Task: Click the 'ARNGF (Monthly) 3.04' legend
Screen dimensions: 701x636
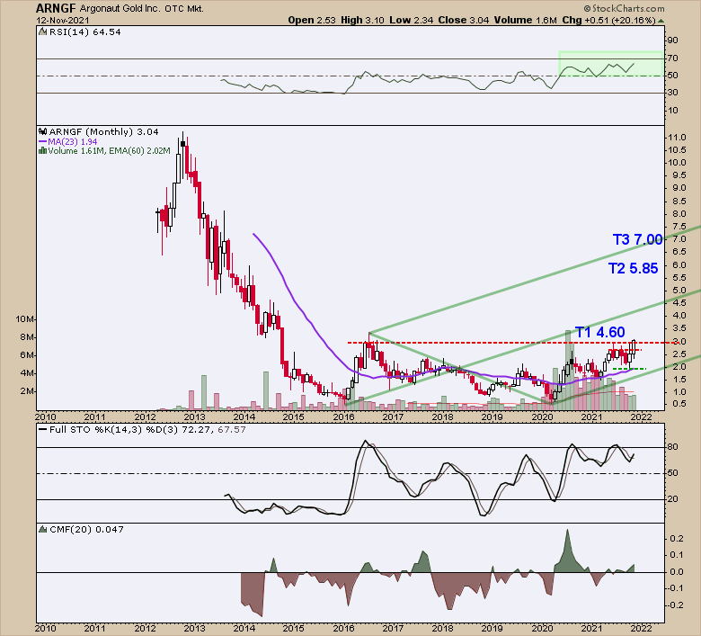Action: click(103, 131)
